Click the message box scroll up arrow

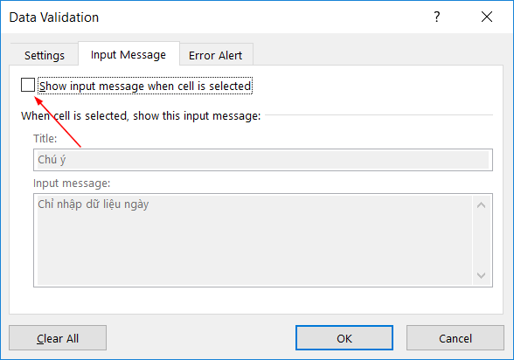click(481, 205)
